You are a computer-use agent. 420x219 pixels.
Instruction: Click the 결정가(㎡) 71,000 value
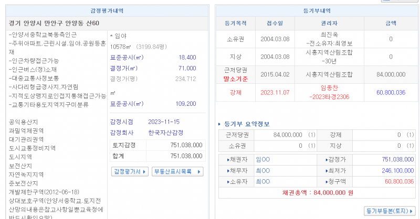click(x=187, y=69)
